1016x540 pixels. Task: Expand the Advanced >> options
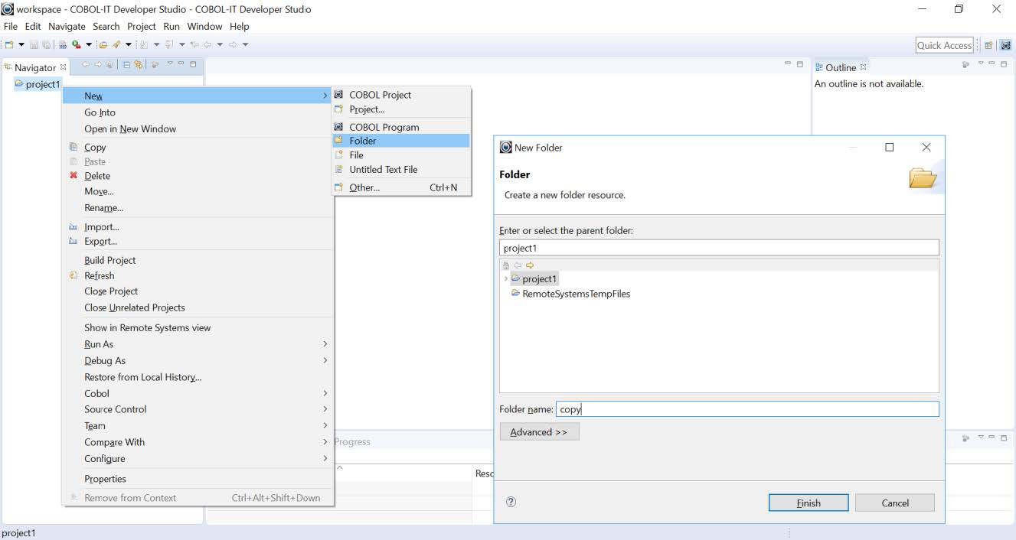539,432
